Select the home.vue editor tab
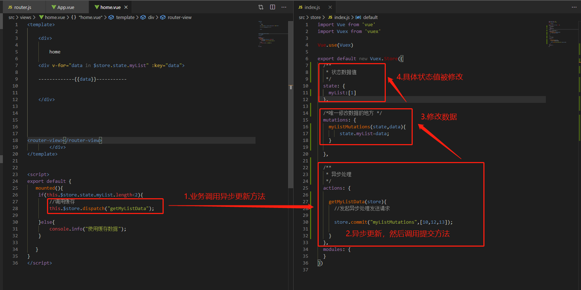The width and height of the screenshot is (581, 290). [111, 7]
